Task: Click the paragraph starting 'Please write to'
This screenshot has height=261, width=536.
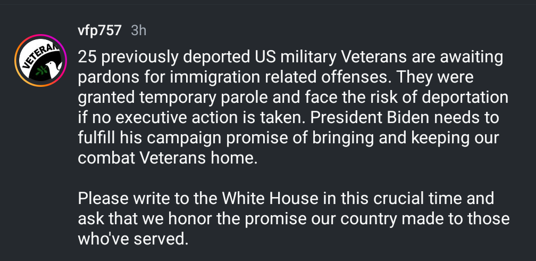Action: click(294, 218)
